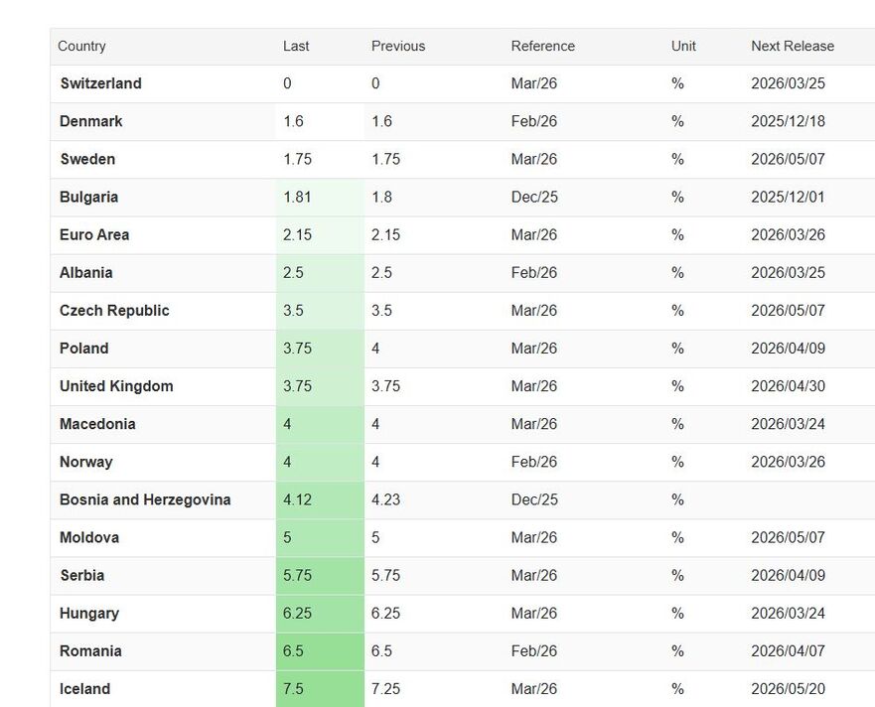Open the Switzerland country link
The image size is (875, 707).
pyautogui.click(x=100, y=84)
